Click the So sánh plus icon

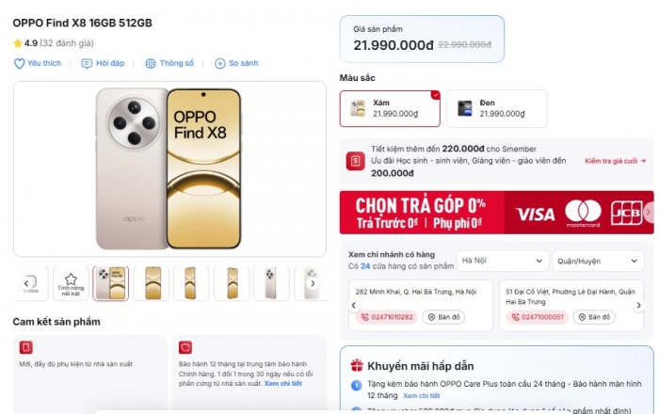pyautogui.click(x=219, y=63)
